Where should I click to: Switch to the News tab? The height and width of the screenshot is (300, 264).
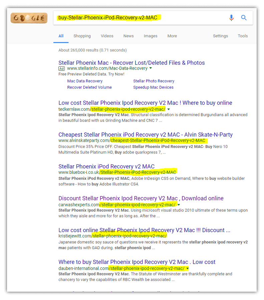pos(128,36)
